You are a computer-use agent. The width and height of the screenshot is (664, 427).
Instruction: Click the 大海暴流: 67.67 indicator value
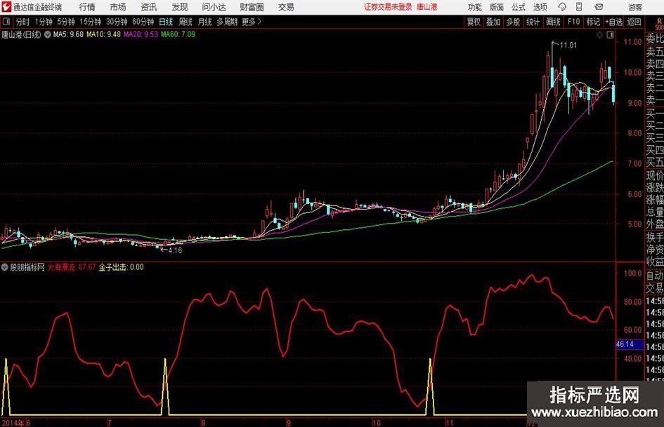coord(71,267)
